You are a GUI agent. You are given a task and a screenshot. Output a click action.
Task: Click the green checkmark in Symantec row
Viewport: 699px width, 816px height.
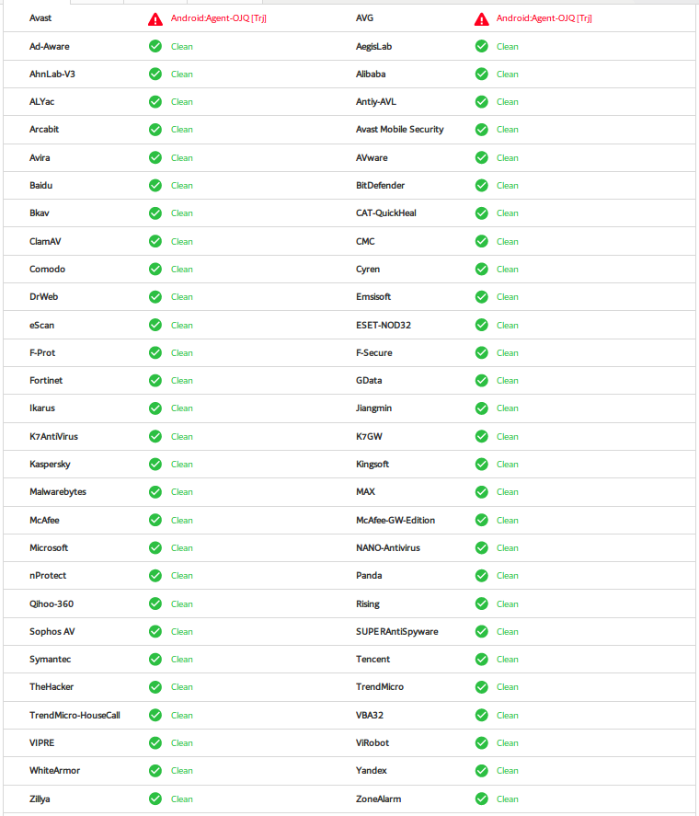point(155,660)
